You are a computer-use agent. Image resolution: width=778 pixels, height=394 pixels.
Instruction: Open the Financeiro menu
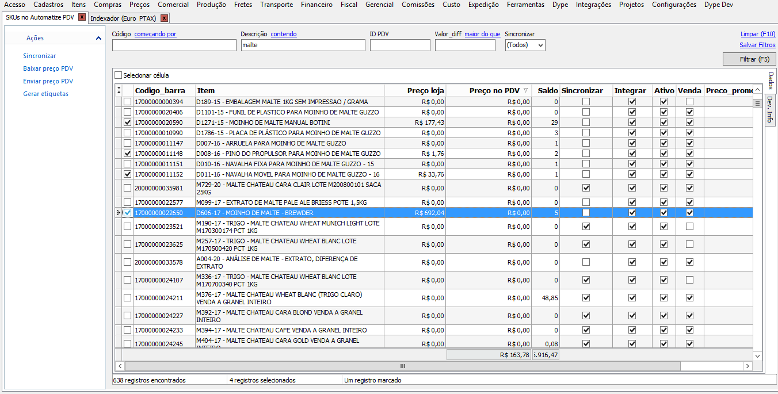click(x=316, y=5)
